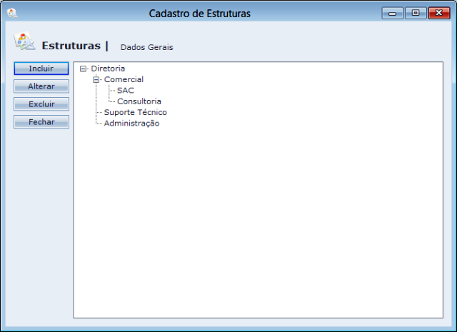Viewport: 457px width, 332px height.
Task: Click the Dados Gerais label
Action: pyautogui.click(x=146, y=47)
